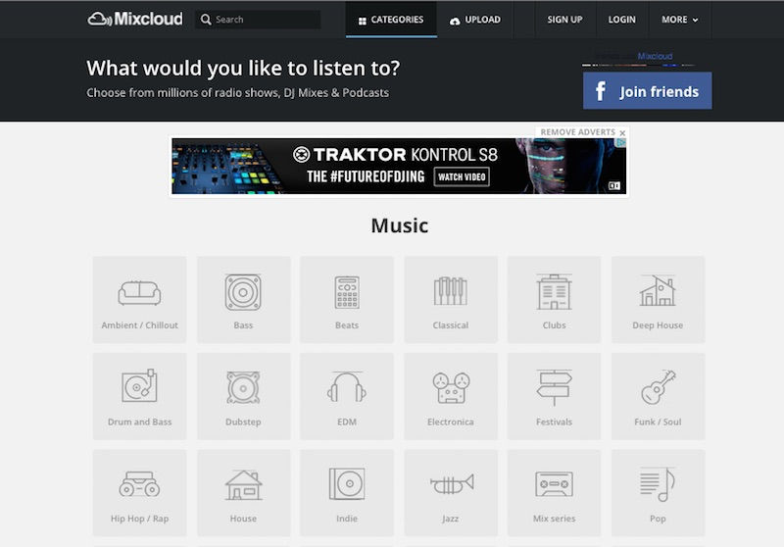Image resolution: width=784 pixels, height=547 pixels.
Task: Open the Ambient / Chillout sofa icon
Action: [139, 292]
